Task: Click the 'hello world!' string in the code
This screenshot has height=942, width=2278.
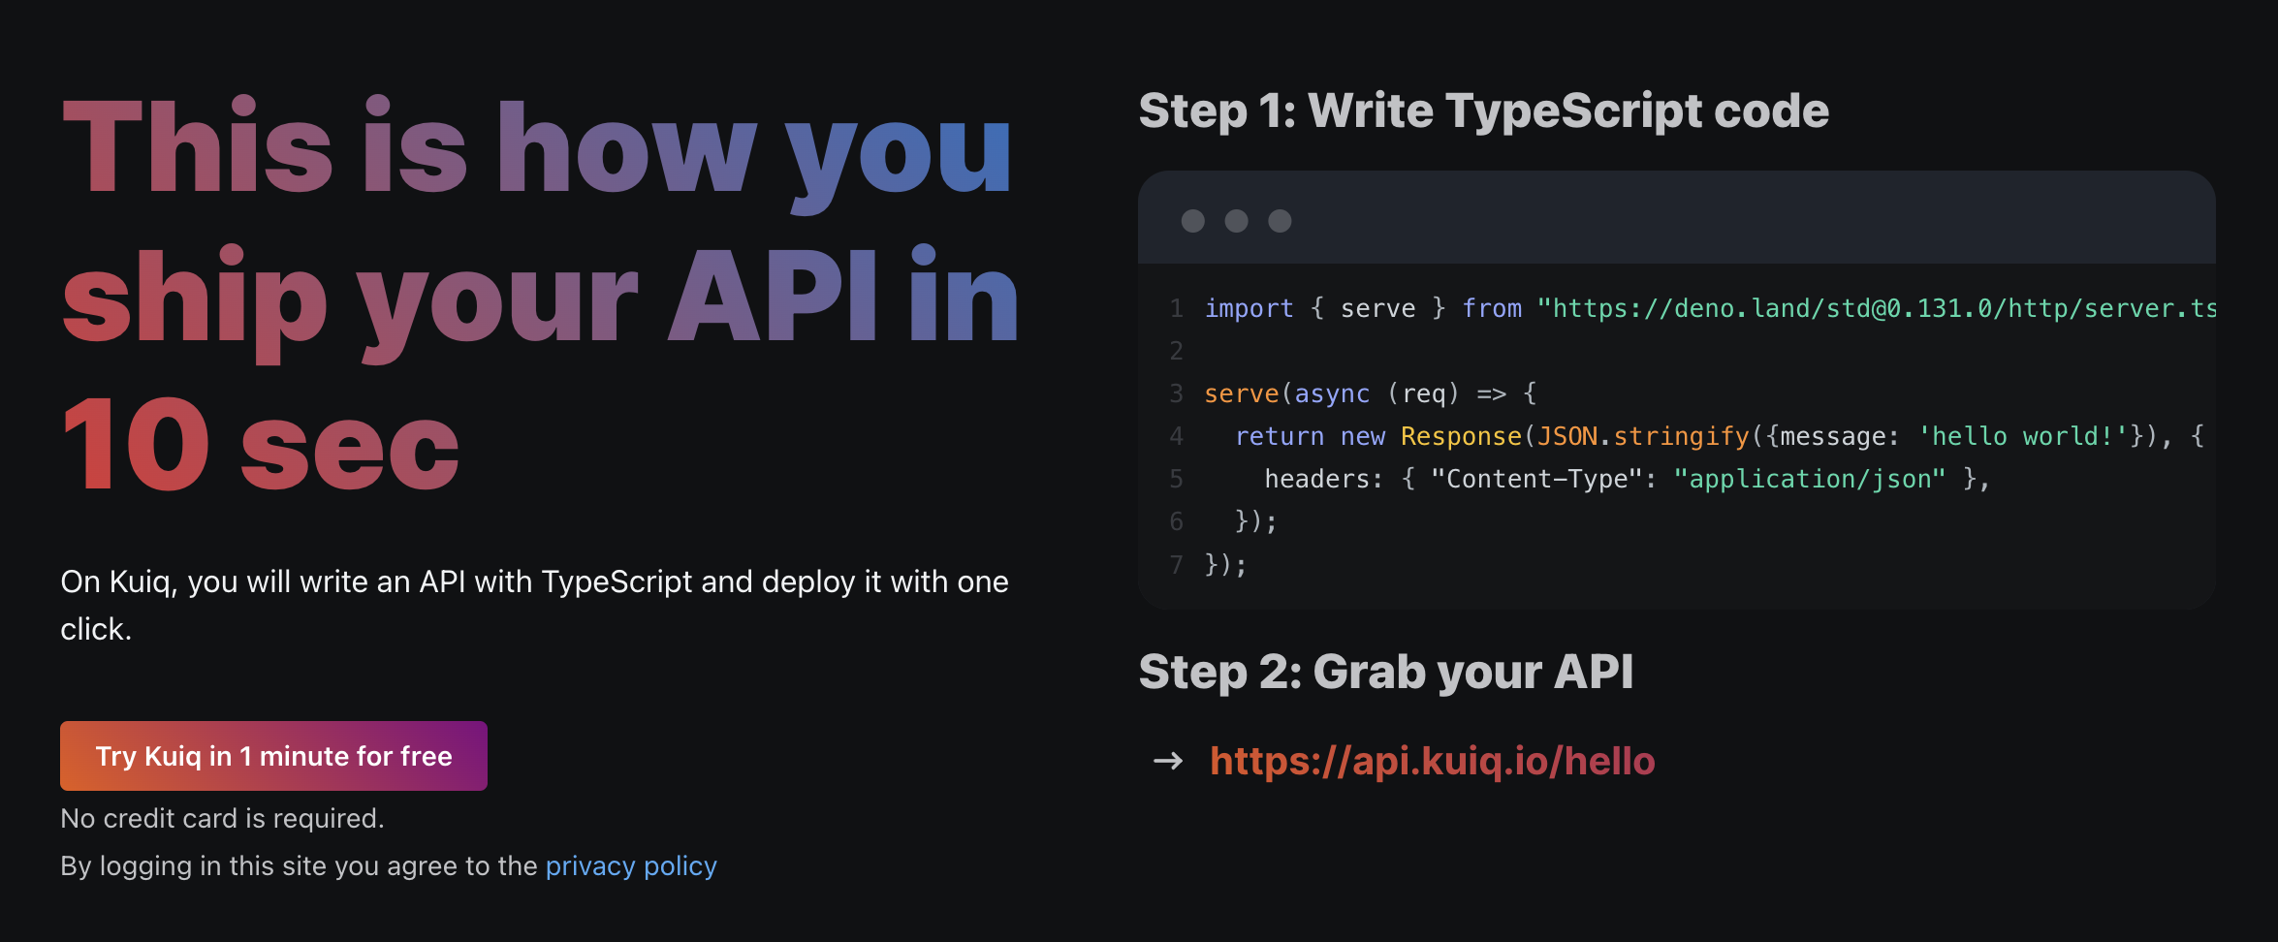Action: coord(2023,436)
